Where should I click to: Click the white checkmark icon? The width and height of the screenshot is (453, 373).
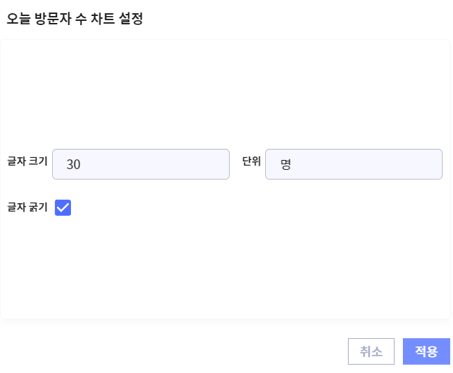pyautogui.click(x=63, y=207)
